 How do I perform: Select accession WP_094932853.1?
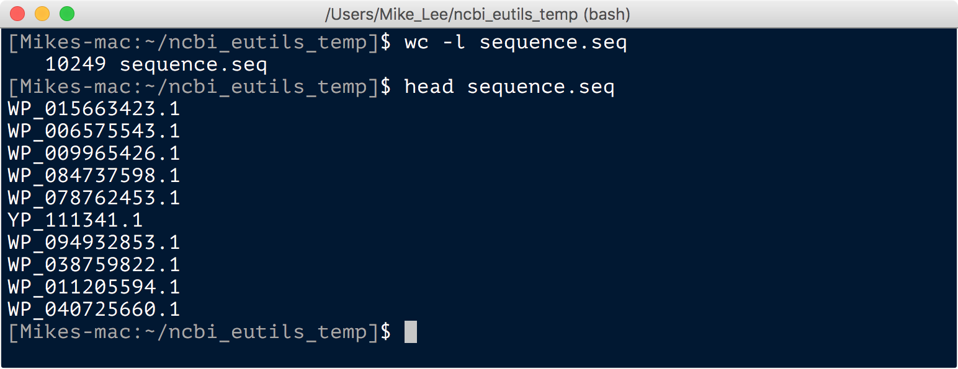coord(94,243)
